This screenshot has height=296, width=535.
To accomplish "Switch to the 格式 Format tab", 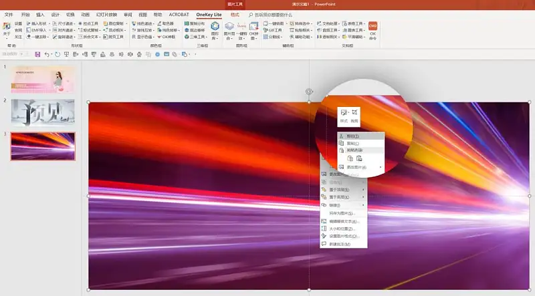I will click(235, 15).
